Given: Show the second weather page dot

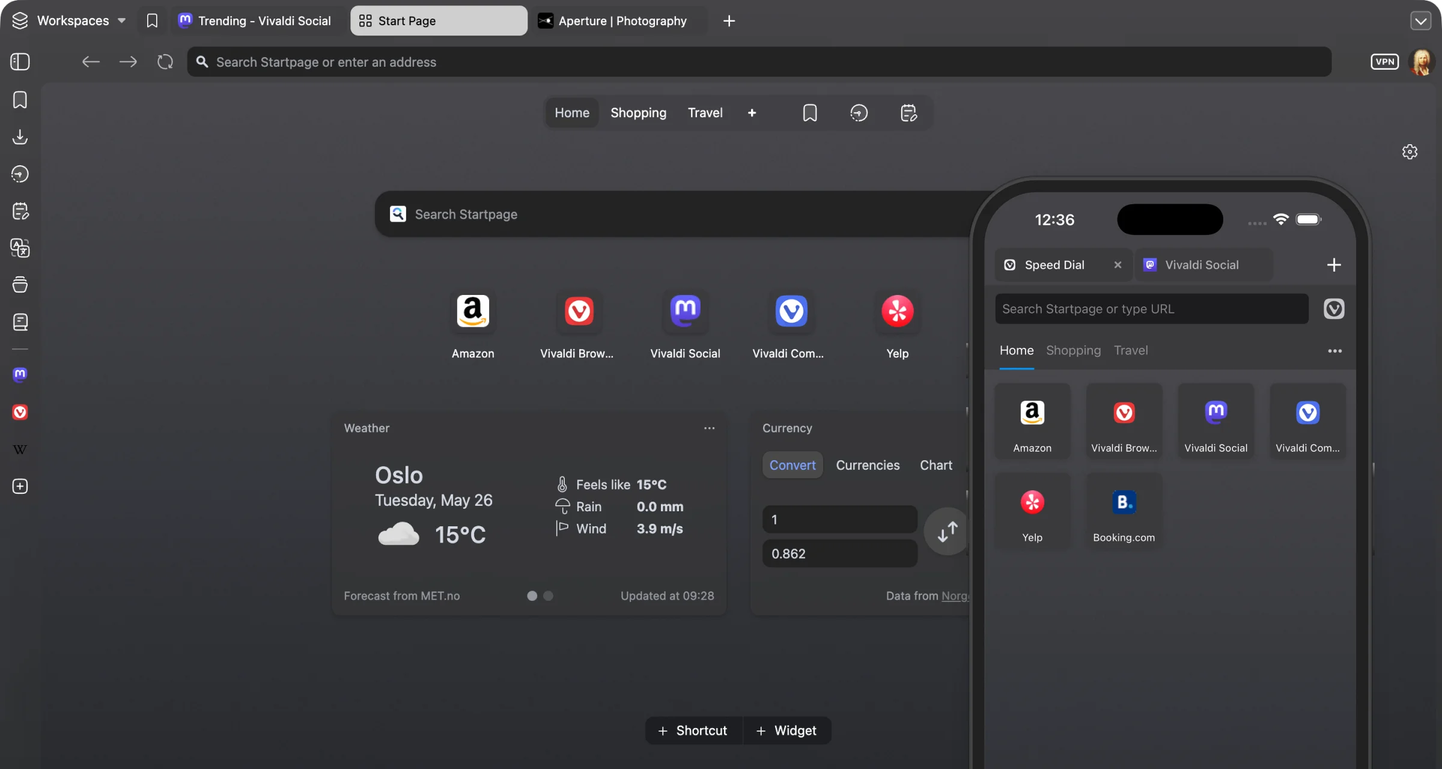Looking at the screenshot, I should pos(548,596).
